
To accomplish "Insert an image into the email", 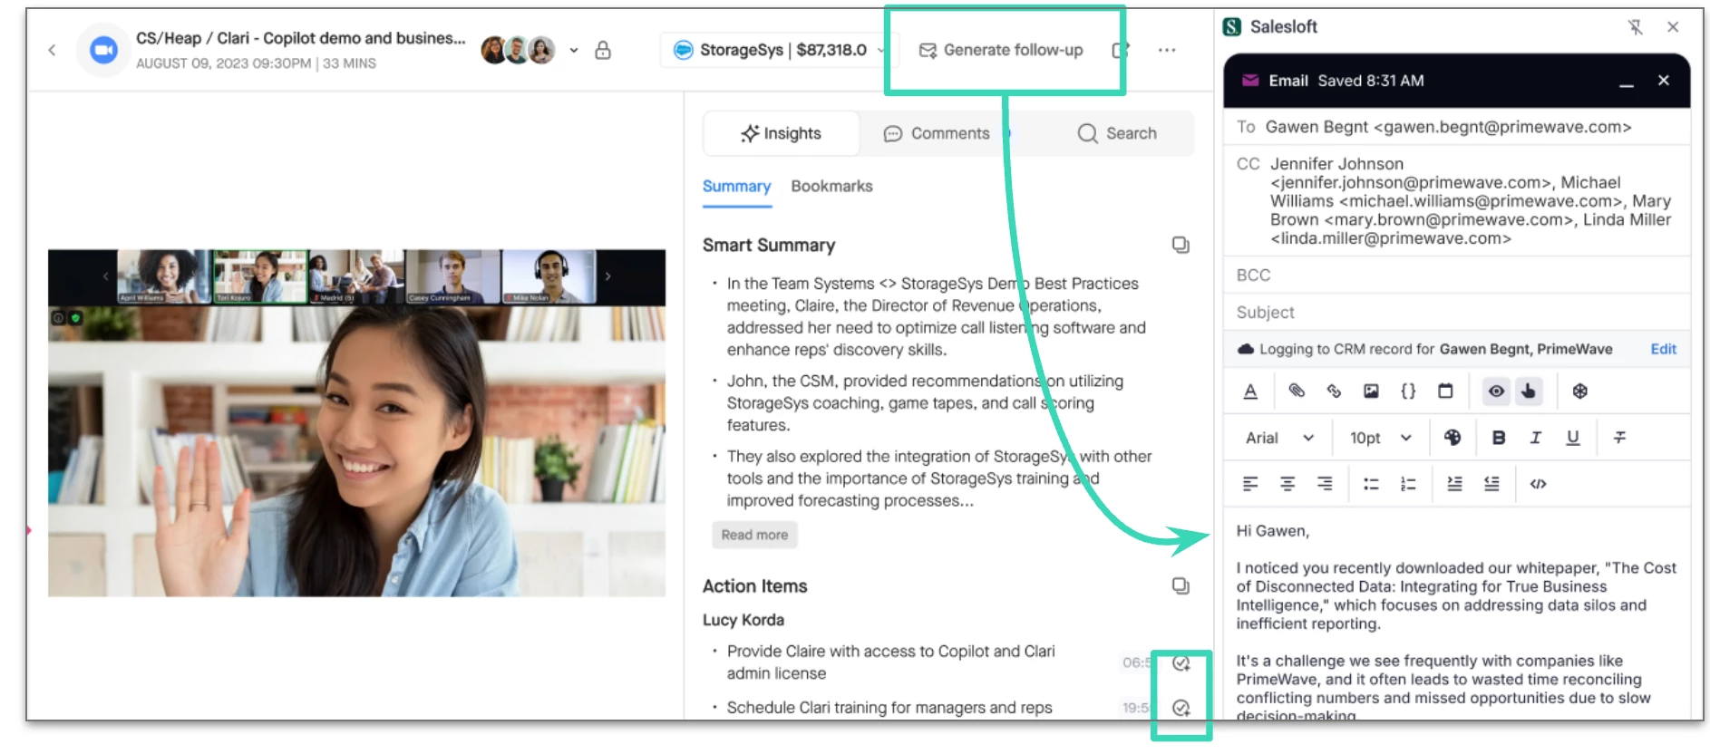I will [x=1371, y=391].
